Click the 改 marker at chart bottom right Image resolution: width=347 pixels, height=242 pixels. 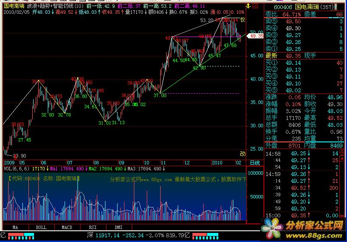242,153
